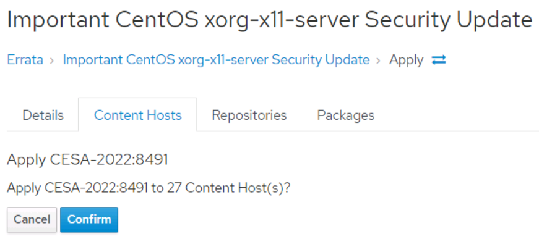Select the Content Hosts tab
The width and height of the screenshot is (539, 239).
pos(138,115)
